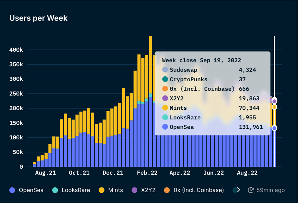Click the 100k y-axis label
This screenshot has height=203, width=298.
coord(16,137)
